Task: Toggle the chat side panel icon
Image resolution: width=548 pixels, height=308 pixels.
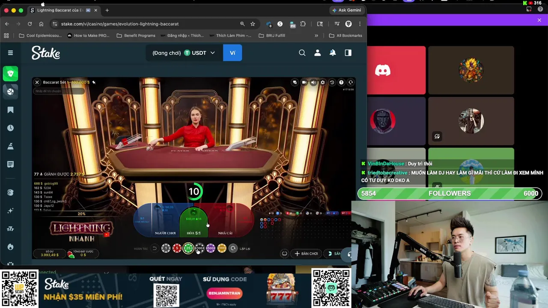Action: click(x=348, y=53)
